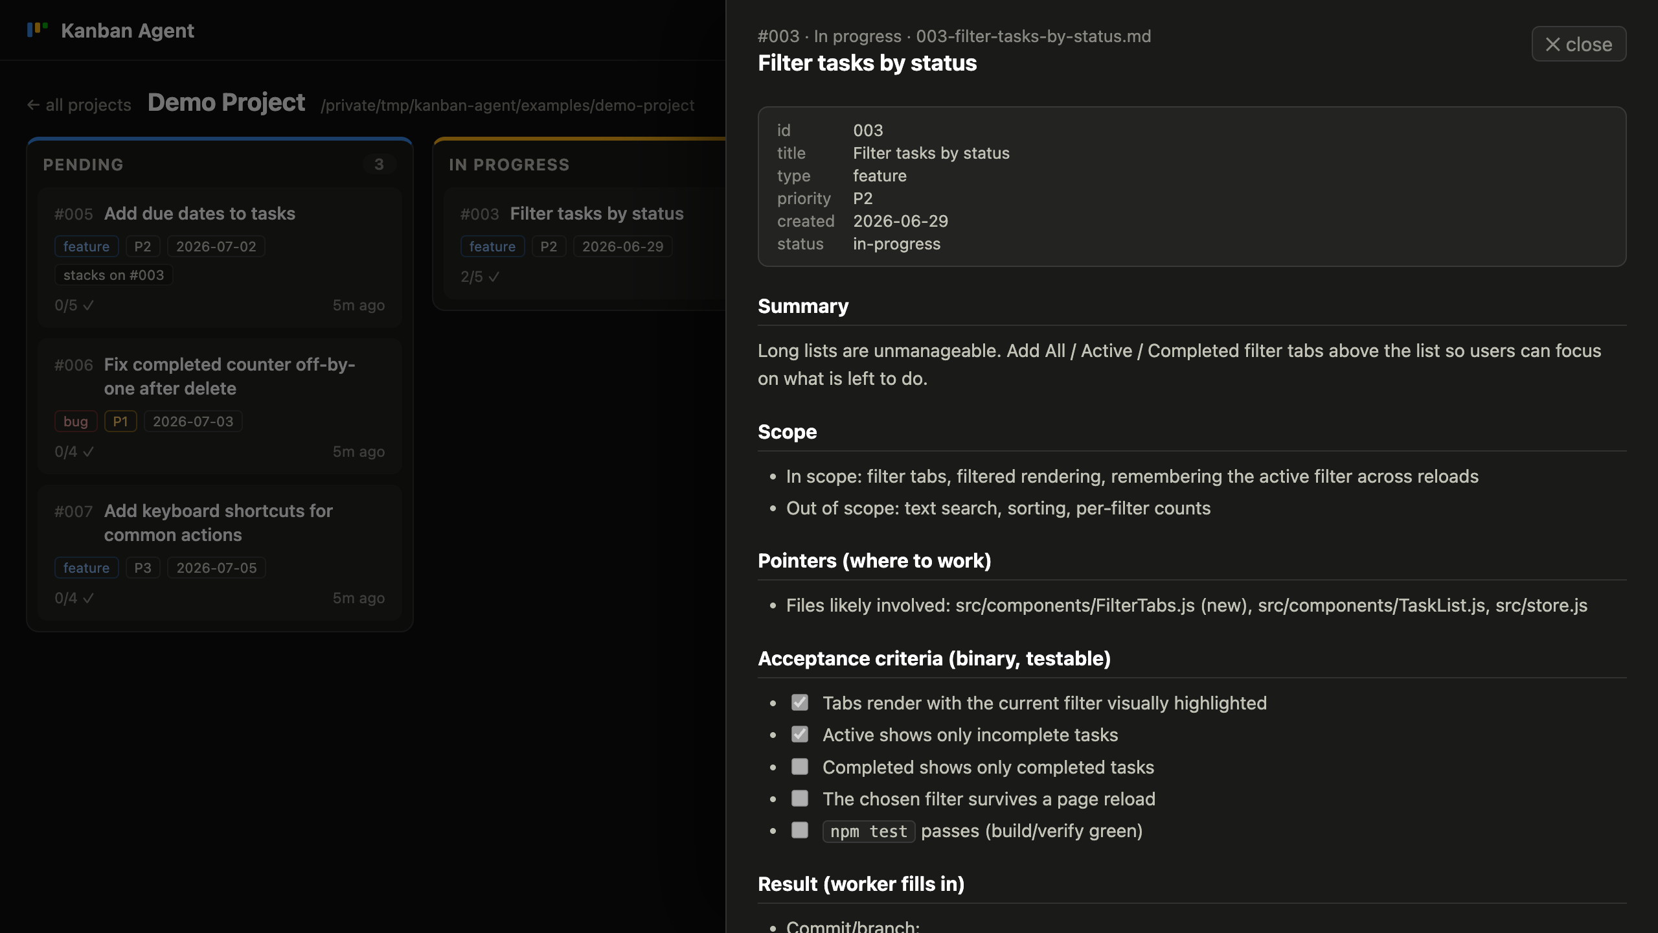Click the 'Kanban Agent' app title

[x=128, y=30]
